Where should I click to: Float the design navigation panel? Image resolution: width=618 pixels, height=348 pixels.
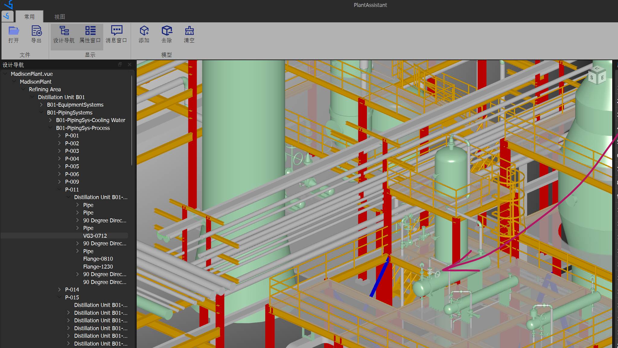click(x=120, y=64)
